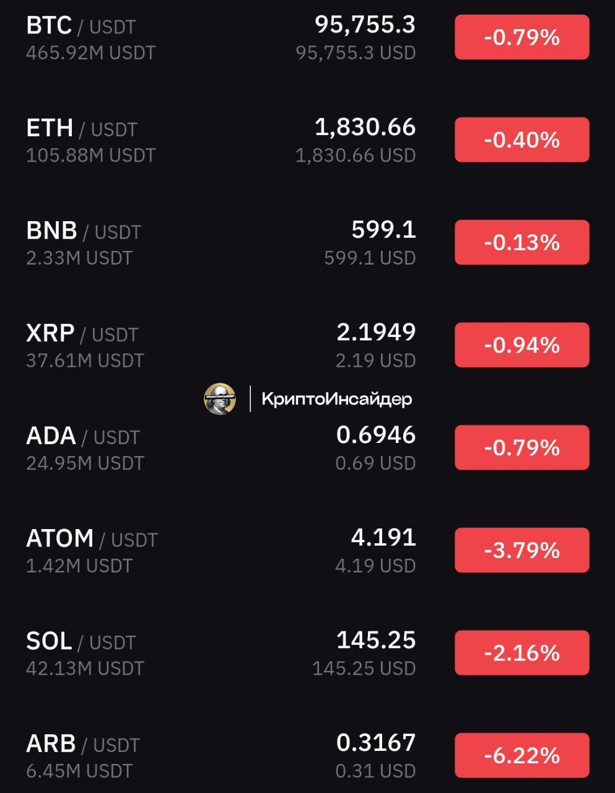Viewport: 615px width, 793px height.
Task: Open the BTC / USDT pair
Action: [x=307, y=38]
